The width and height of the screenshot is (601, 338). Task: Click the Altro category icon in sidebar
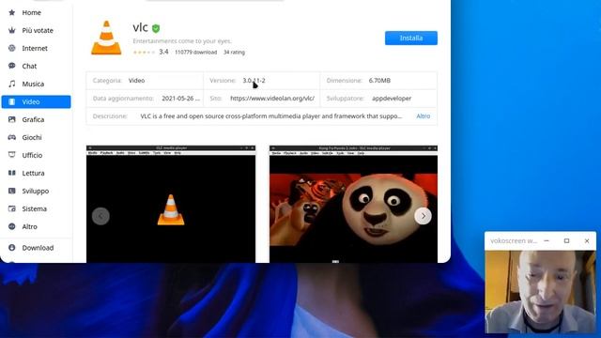click(x=12, y=226)
